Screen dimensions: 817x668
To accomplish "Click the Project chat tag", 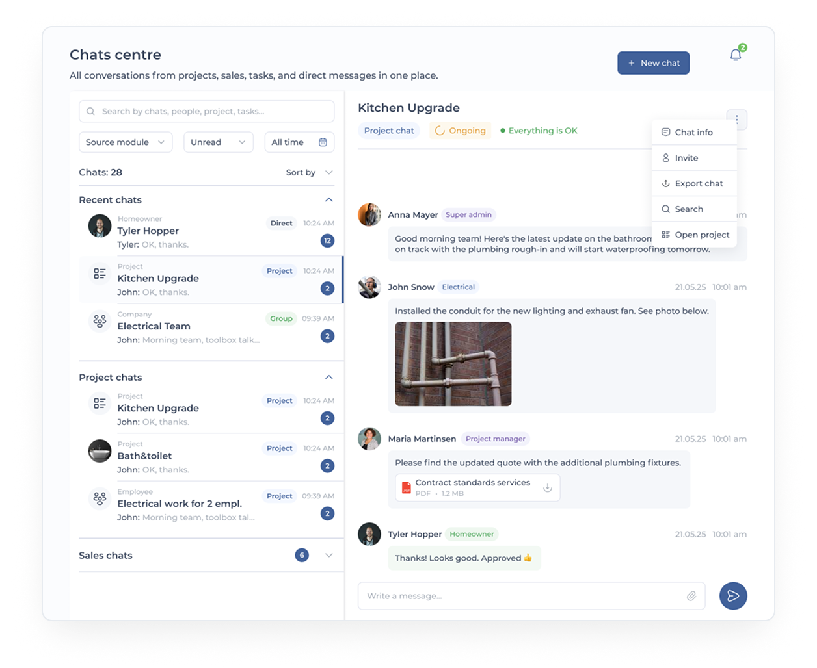I will (x=389, y=131).
